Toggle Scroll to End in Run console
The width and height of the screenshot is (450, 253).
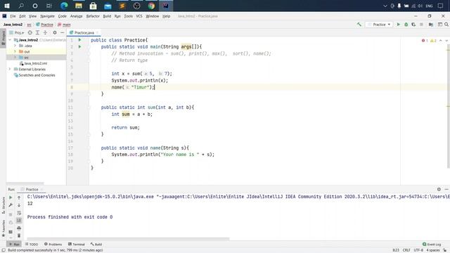pyautogui.click(x=19, y=220)
